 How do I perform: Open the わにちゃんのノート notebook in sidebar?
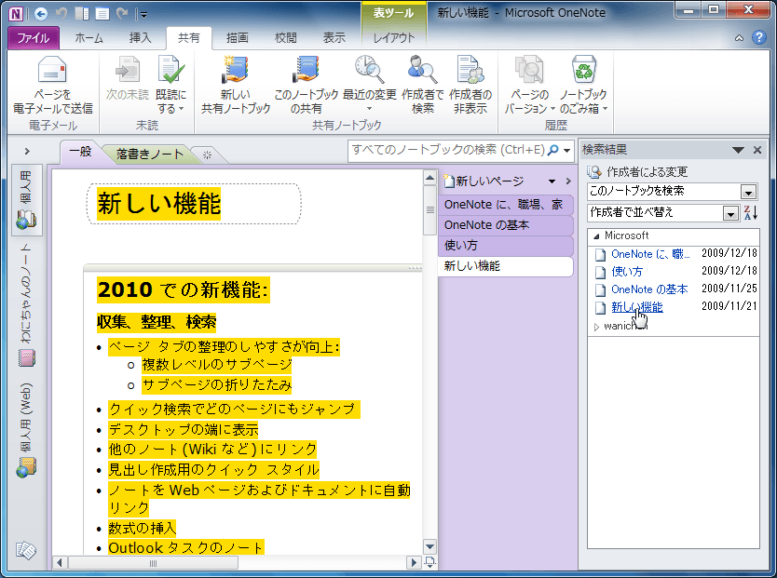pos(26,305)
